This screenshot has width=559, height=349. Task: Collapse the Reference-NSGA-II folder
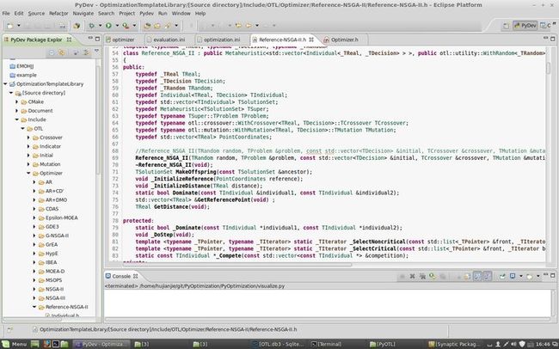(x=34, y=307)
